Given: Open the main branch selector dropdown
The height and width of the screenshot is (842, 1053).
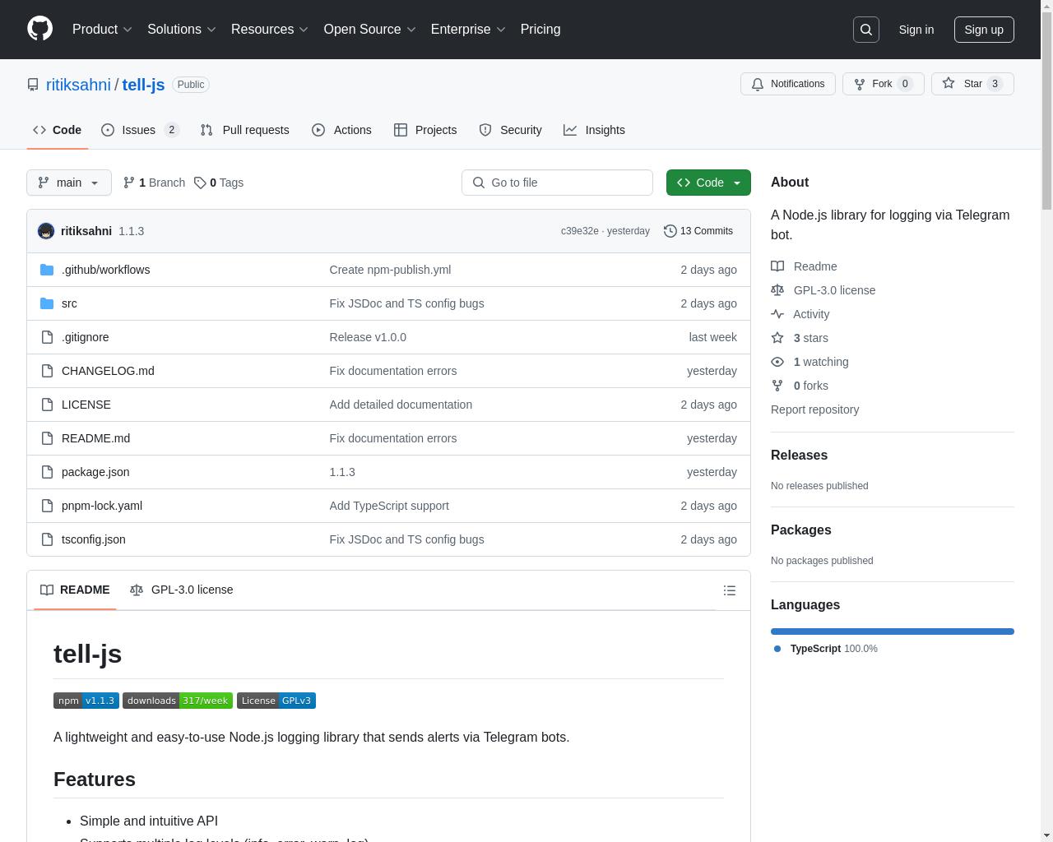Looking at the screenshot, I should coord(69,183).
